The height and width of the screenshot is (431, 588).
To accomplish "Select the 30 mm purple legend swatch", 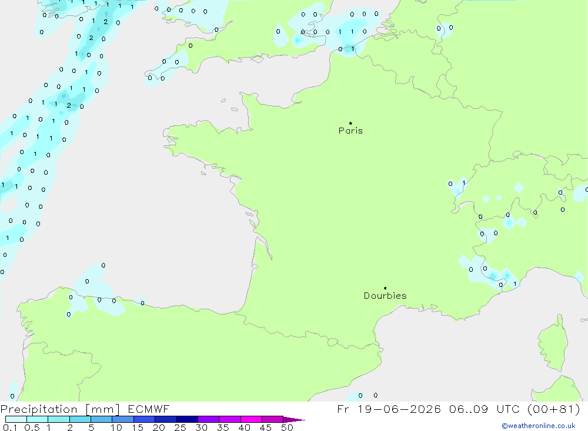I will (x=209, y=419).
